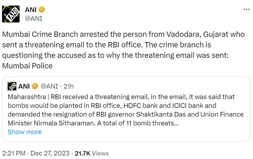Expand the quoted tweet with Show more
Image resolution: width=253 pixels, height=159 pixels.
point(25,132)
